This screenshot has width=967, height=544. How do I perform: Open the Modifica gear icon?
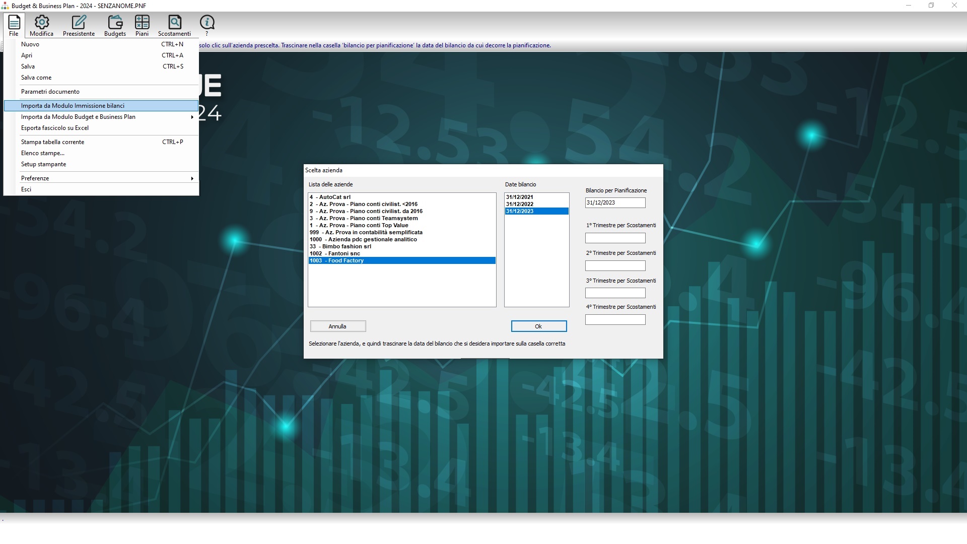coord(41,26)
